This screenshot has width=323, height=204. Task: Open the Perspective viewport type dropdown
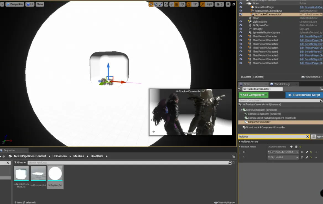coord(15,4)
